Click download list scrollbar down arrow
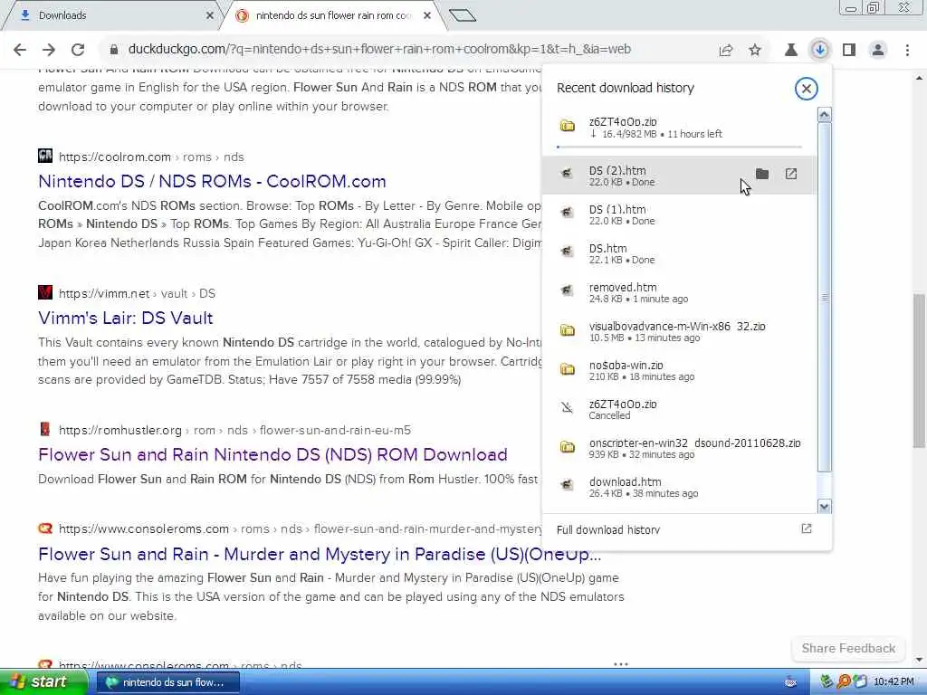The image size is (927, 695). (824, 506)
